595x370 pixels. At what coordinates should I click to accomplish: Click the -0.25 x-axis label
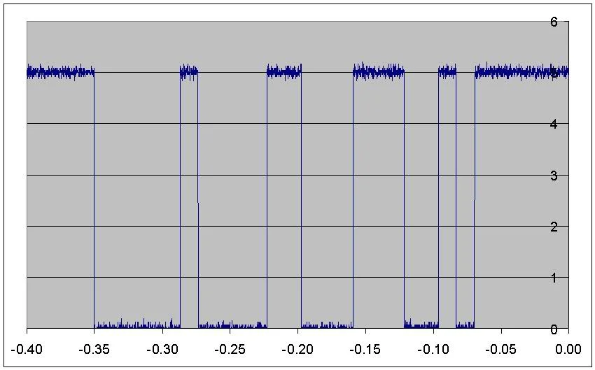coord(230,349)
